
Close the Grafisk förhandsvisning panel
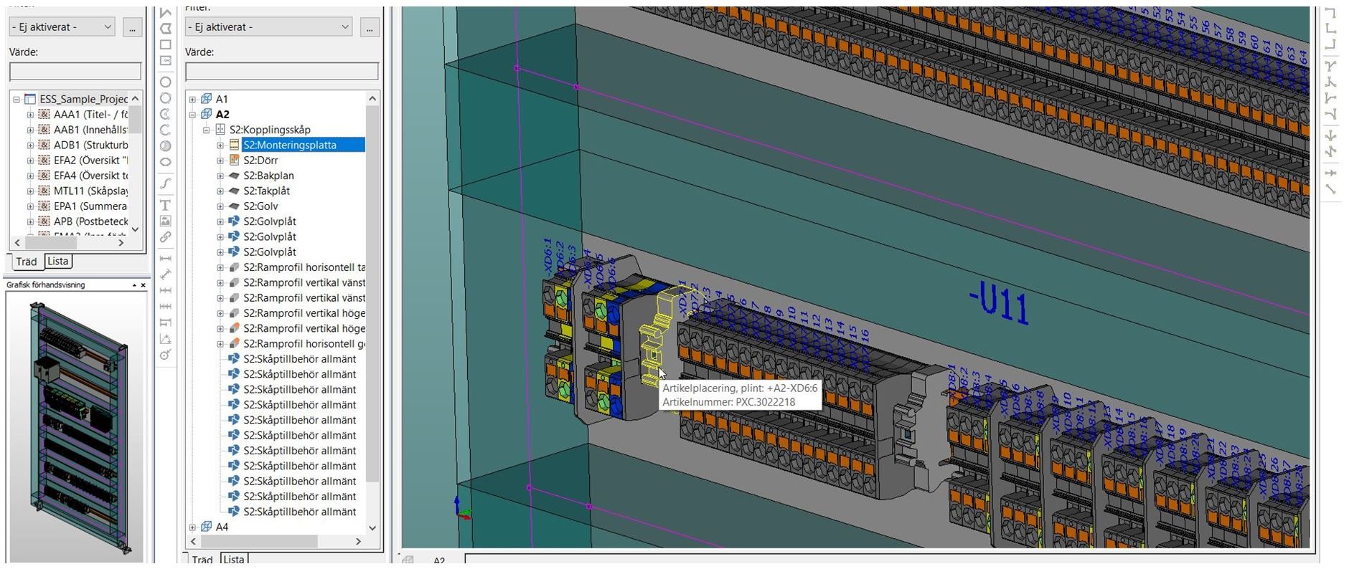(x=143, y=285)
